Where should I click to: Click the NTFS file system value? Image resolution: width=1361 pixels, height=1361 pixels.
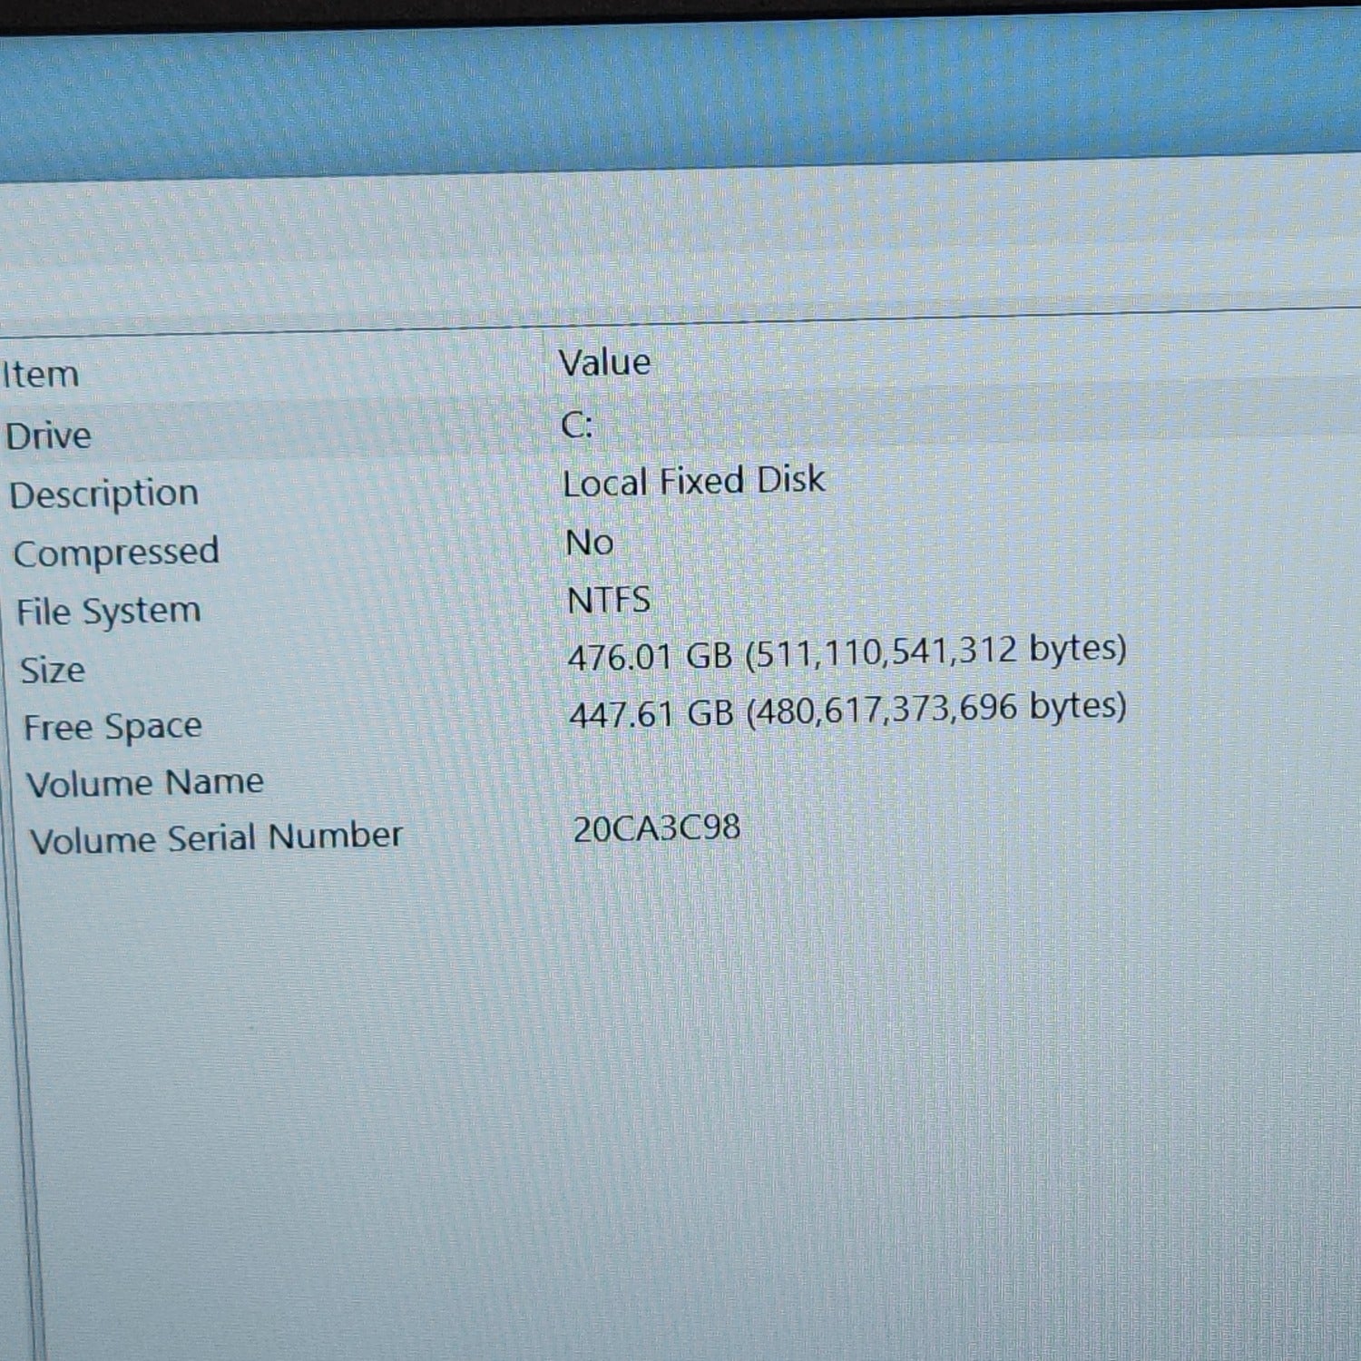click(x=609, y=601)
